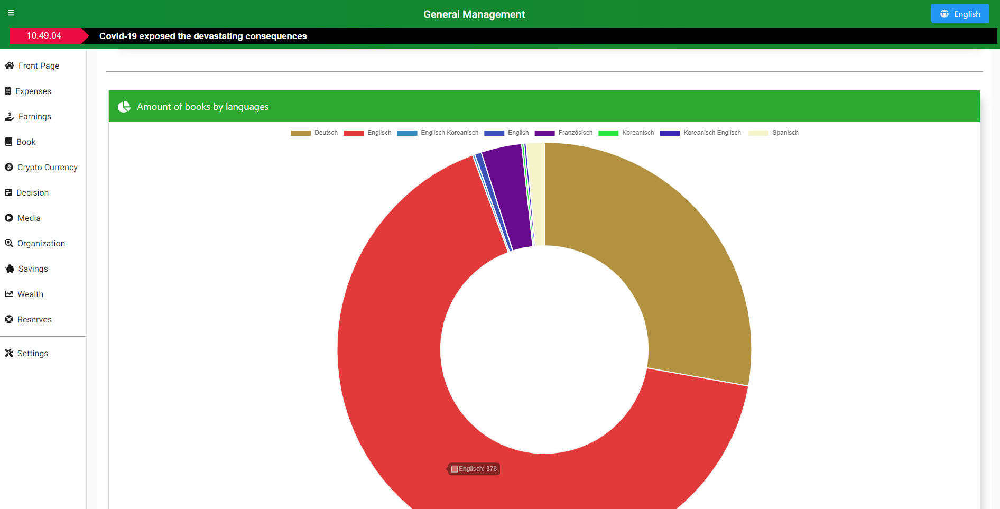Toggle the Koreanisch Englisch legend swatch

click(x=670, y=133)
